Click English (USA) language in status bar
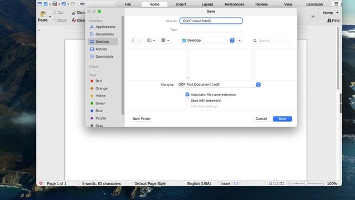This screenshot has width=355, height=200. [199, 183]
